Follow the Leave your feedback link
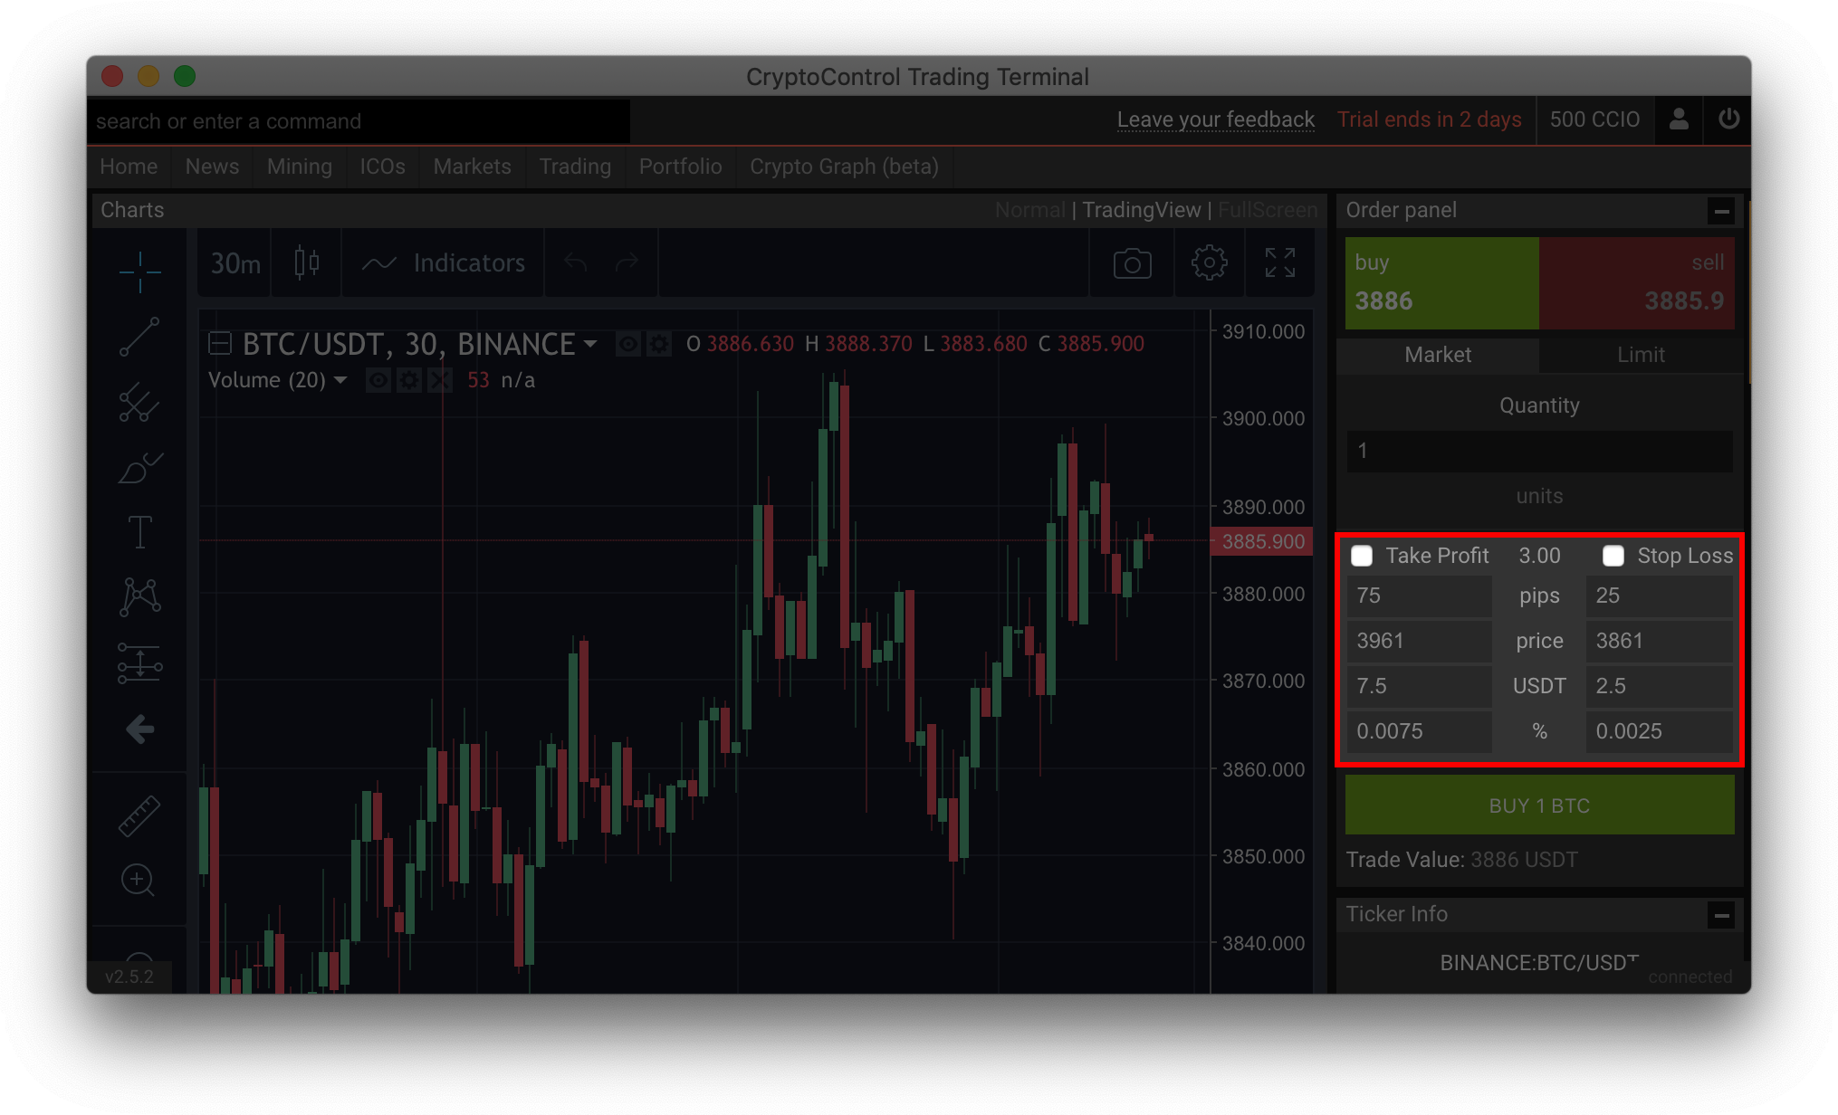Image resolution: width=1838 pixels, height=1115 pixels. (x=1215, y=119)
